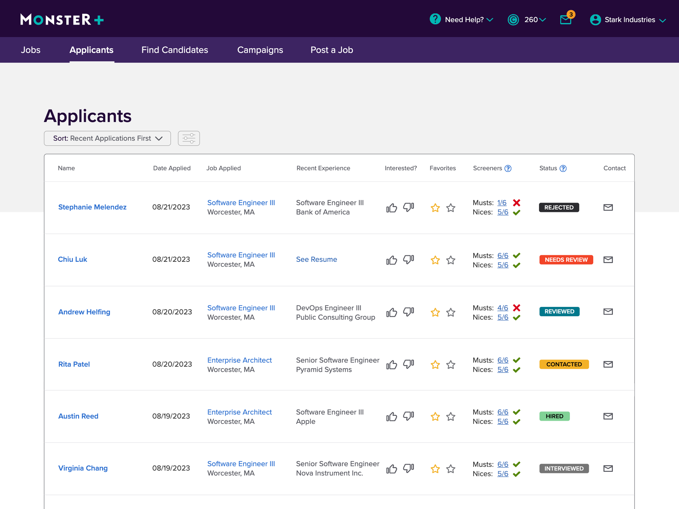679x509 pixels.
Task: Thumbs down Chiu Luk
Action: point(409,260)
